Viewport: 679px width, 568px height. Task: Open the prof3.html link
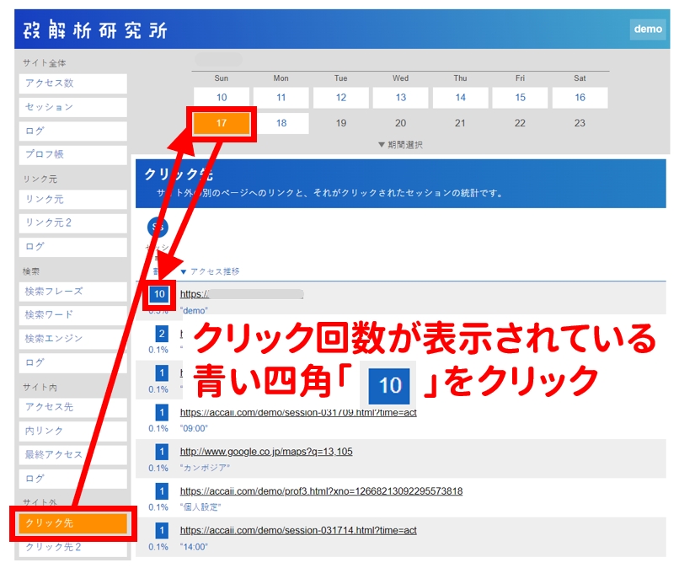click(x=321, y=490)
